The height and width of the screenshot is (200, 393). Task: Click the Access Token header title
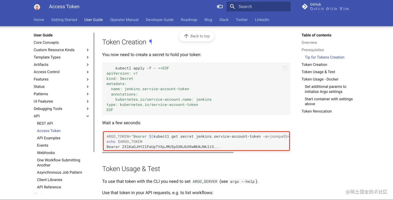tap(64, 7)
